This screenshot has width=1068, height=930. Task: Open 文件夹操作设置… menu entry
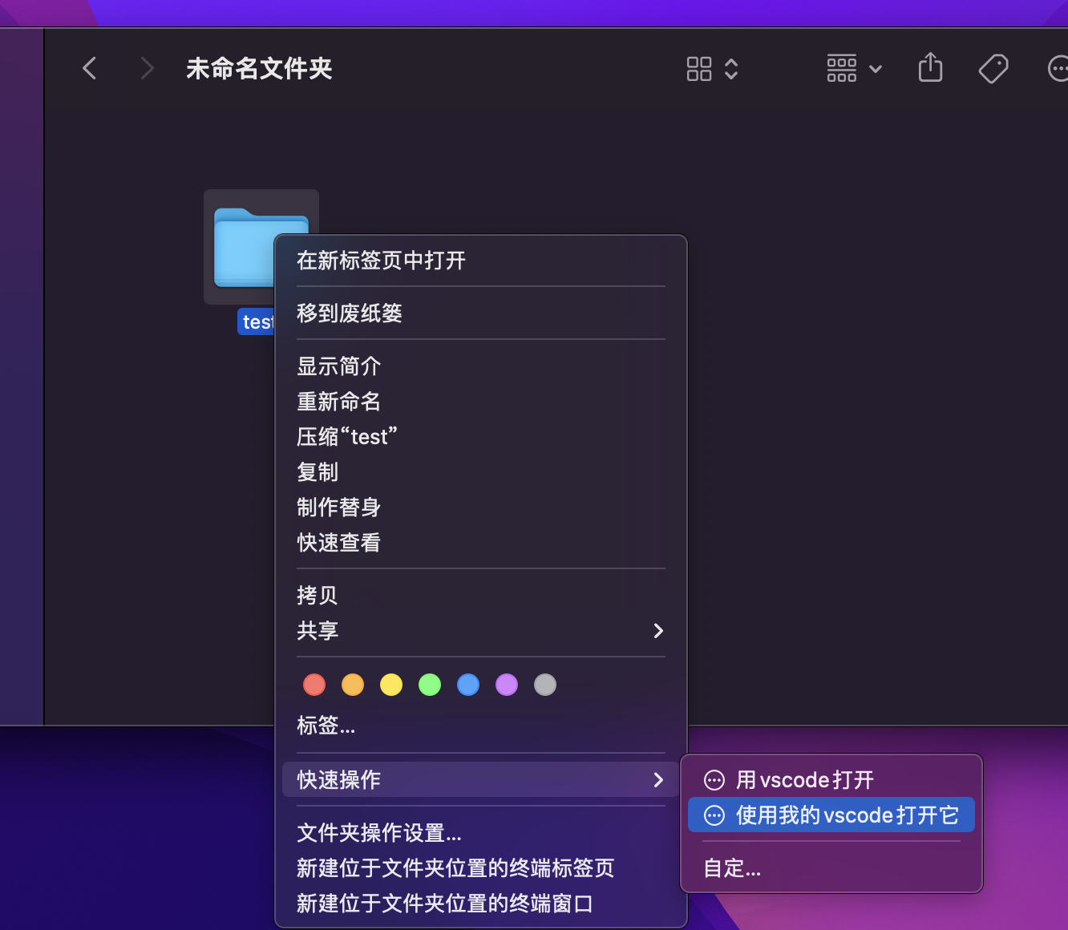click(481, 833)
